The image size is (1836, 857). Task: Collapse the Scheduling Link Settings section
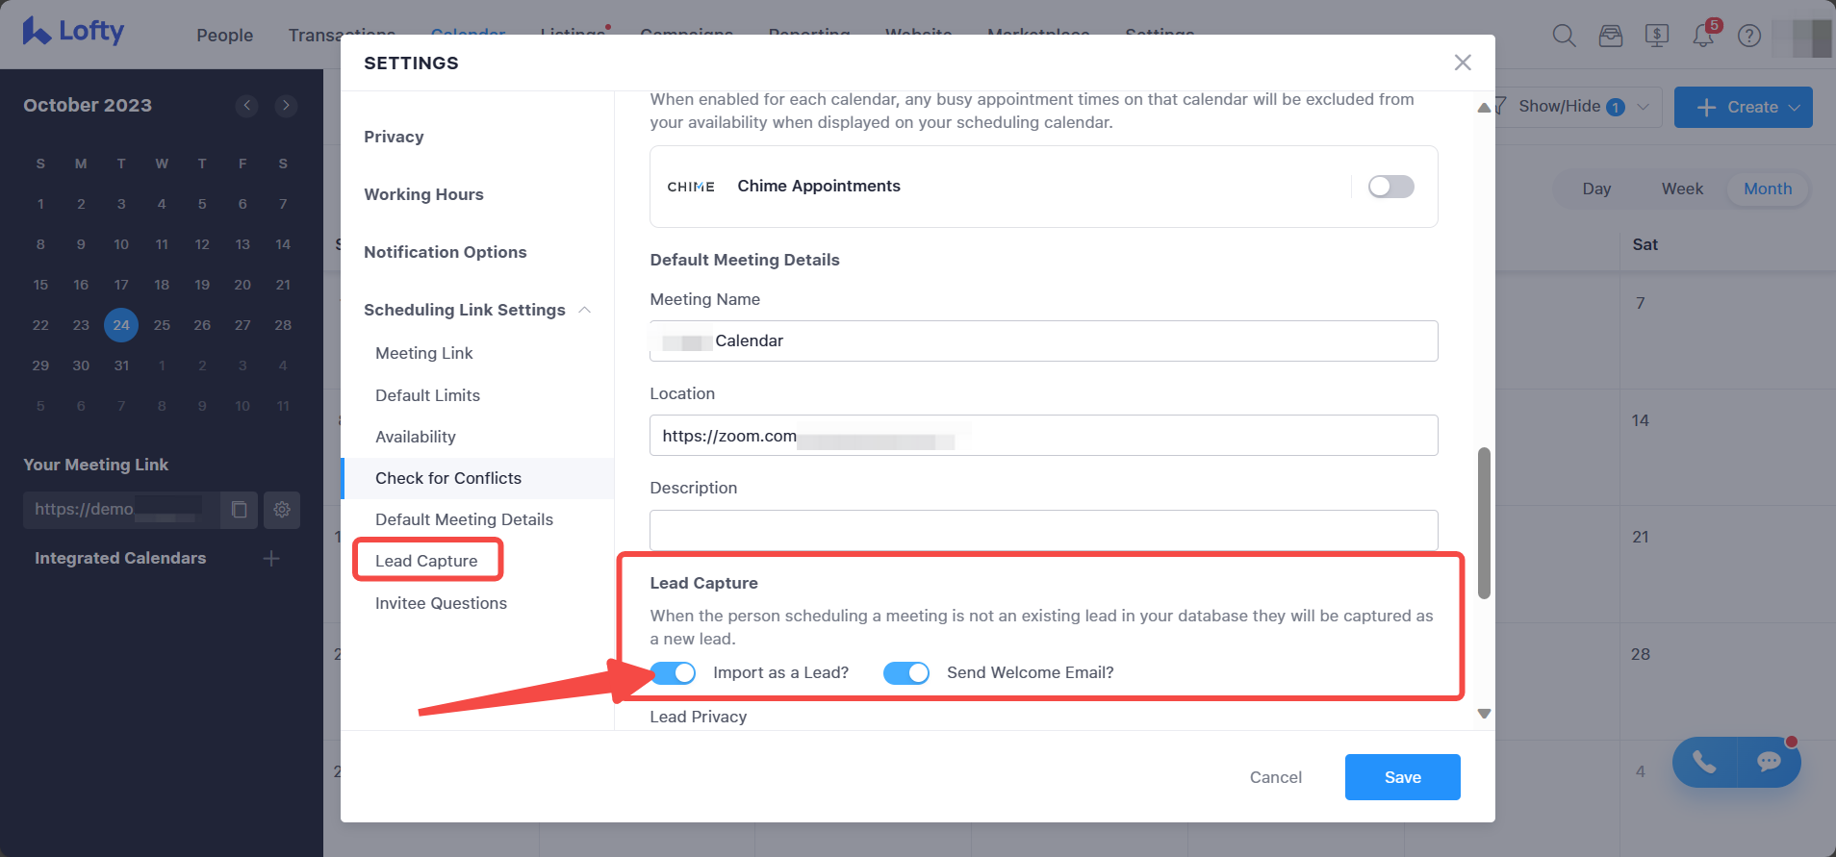pyautogui.click(x=586, y=310)
